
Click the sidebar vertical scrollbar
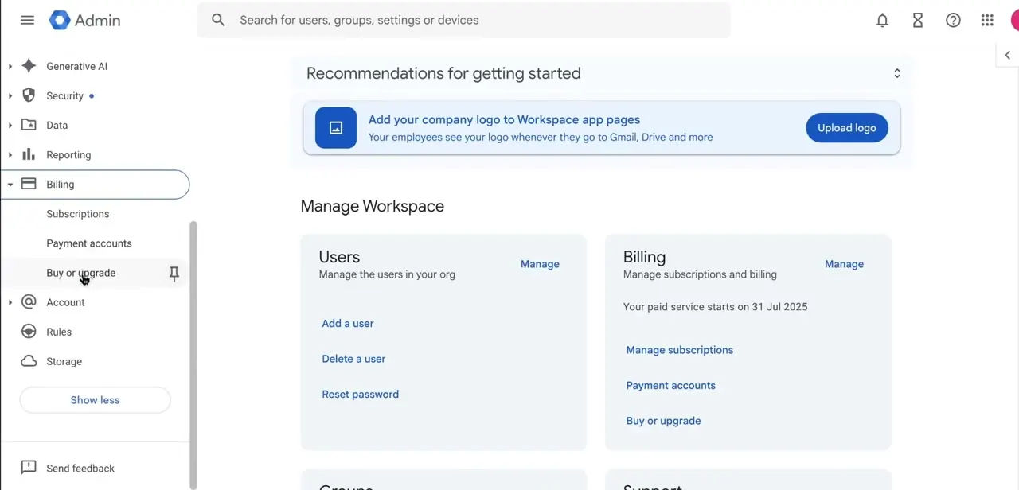pyautogui.click(x=193, y=354)
